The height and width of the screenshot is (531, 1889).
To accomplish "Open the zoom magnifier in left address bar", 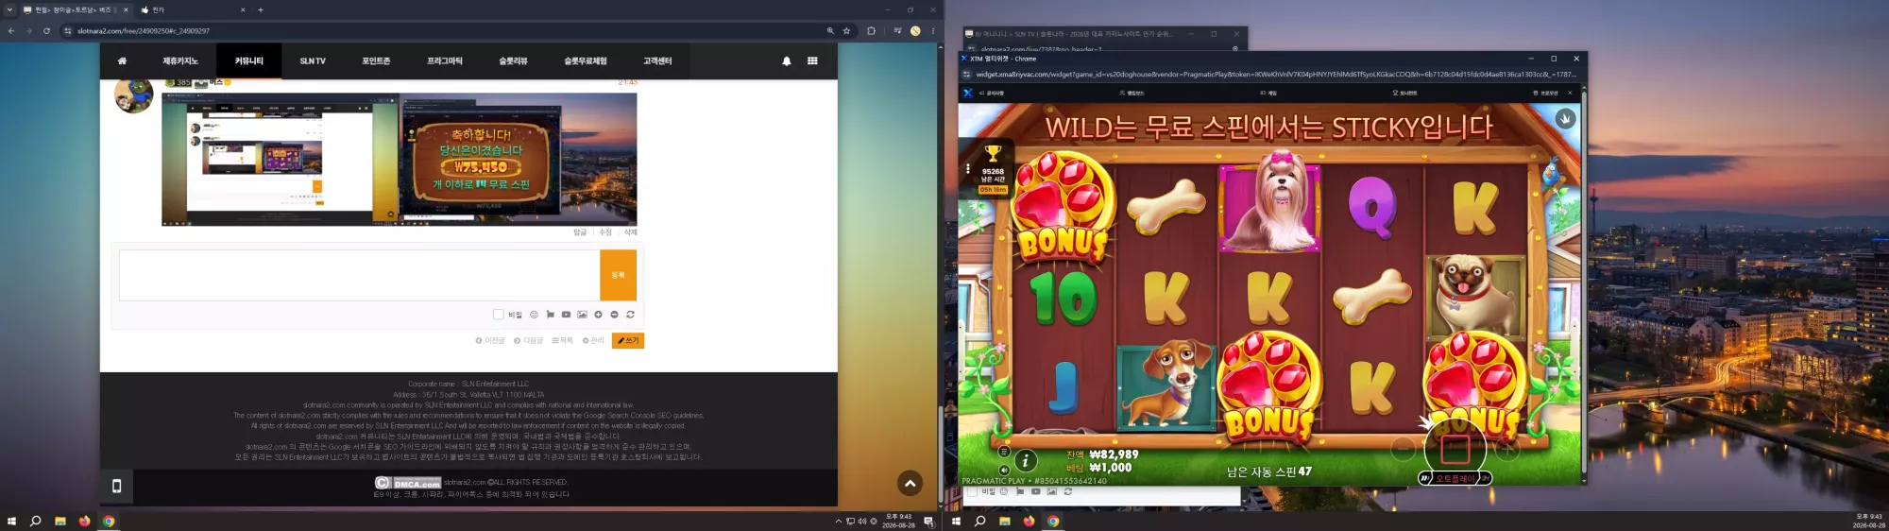I will [830, 30].
